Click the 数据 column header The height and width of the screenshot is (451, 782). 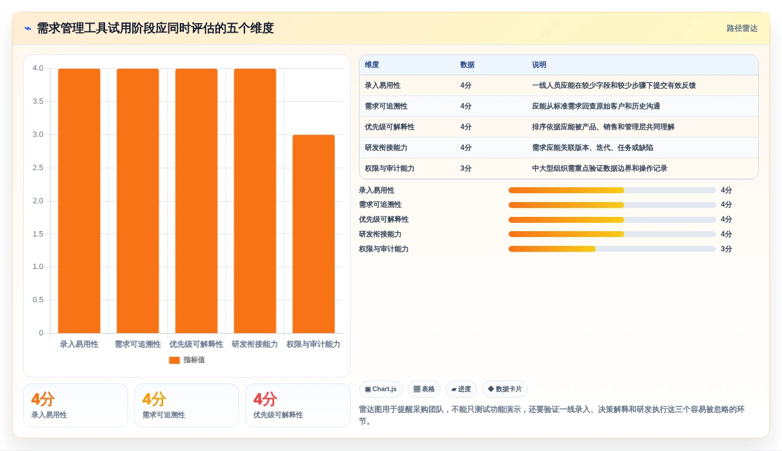pos(468,65)
